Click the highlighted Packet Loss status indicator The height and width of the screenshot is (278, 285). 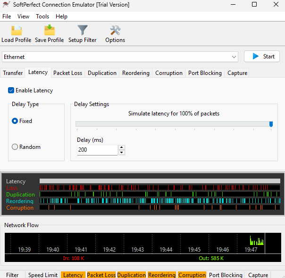(101, 275)
